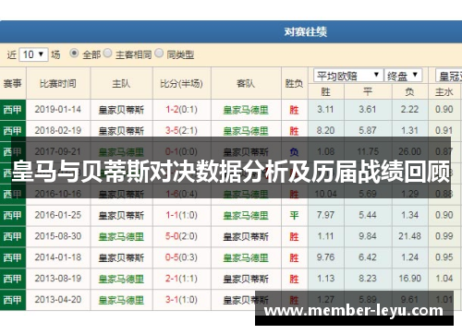The height and width of the screenshot is (334, 462).
Task: Open the 皇冠 handicap company dropdown
Action: (449, 76)
